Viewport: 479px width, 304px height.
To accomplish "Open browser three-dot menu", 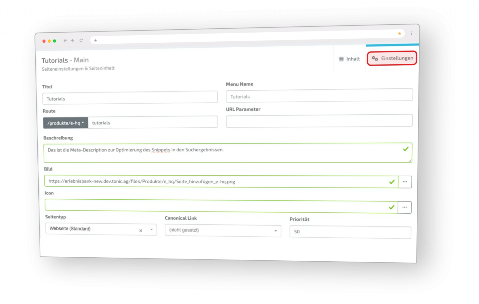I will [x=412, y=33].
